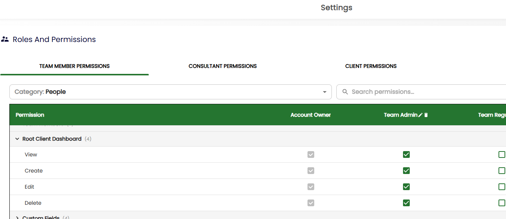Screen dimensions: 506x219
Task: Expand the Custom Fields group
Action: click(x=17, y=217)
